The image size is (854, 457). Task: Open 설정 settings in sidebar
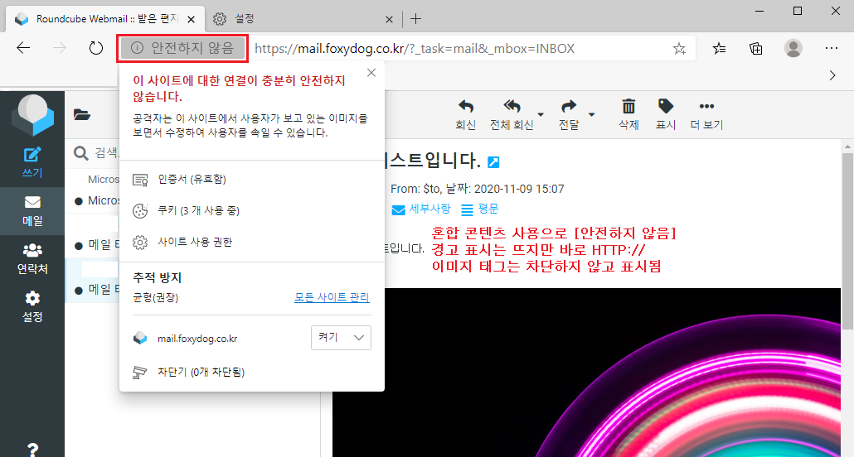click(x=32, y=306)
